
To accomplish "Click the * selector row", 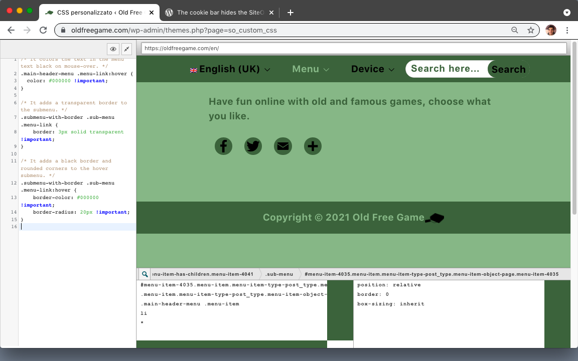I will (142, 323).
